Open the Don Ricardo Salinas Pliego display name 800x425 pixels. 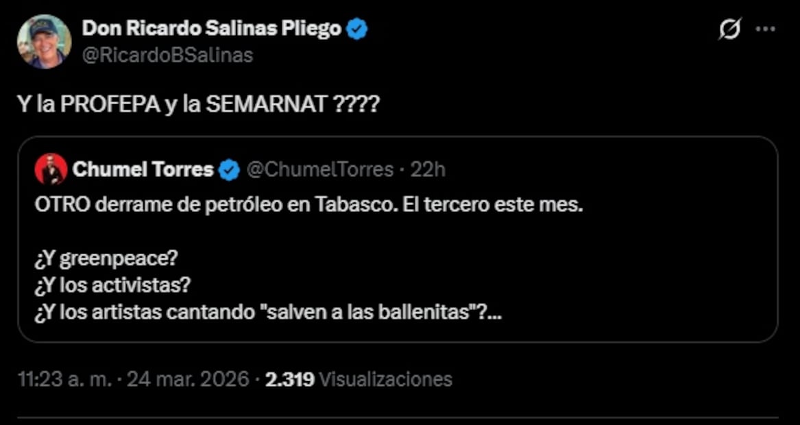click(x=211, y=29)
